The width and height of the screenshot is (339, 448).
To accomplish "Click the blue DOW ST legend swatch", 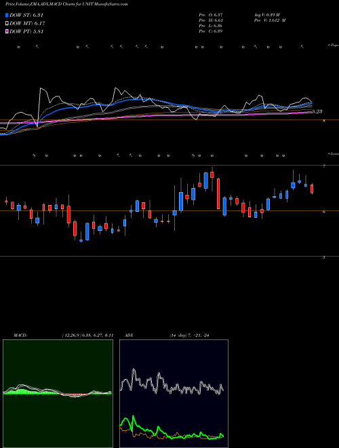I will 7,15.
